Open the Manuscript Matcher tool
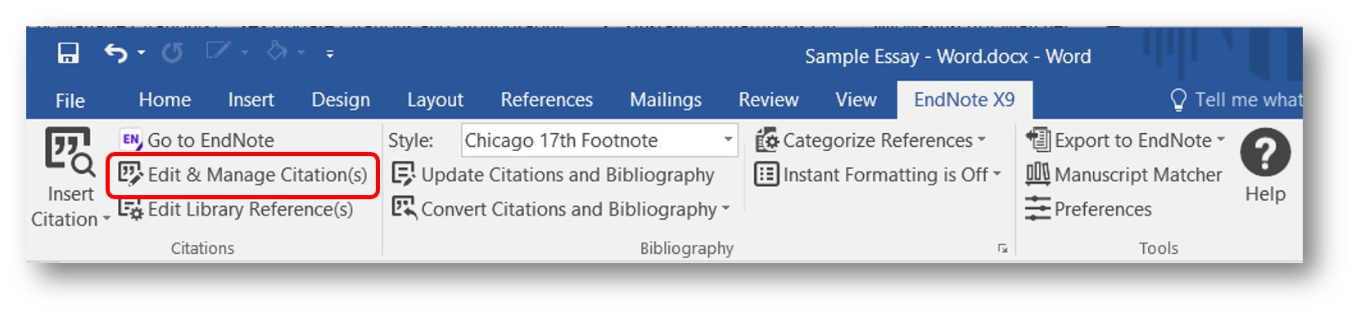1356x316 pixels. tap(1123, 175)
